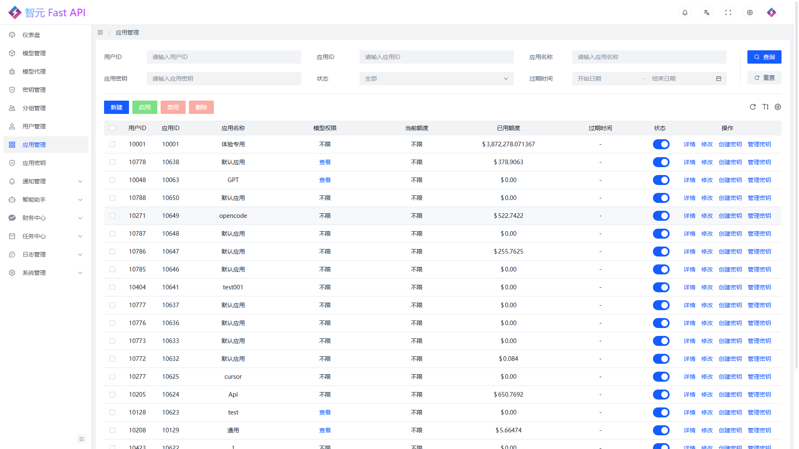Click the refresh table icon
799x449 pixels.
tap(752, 107)
